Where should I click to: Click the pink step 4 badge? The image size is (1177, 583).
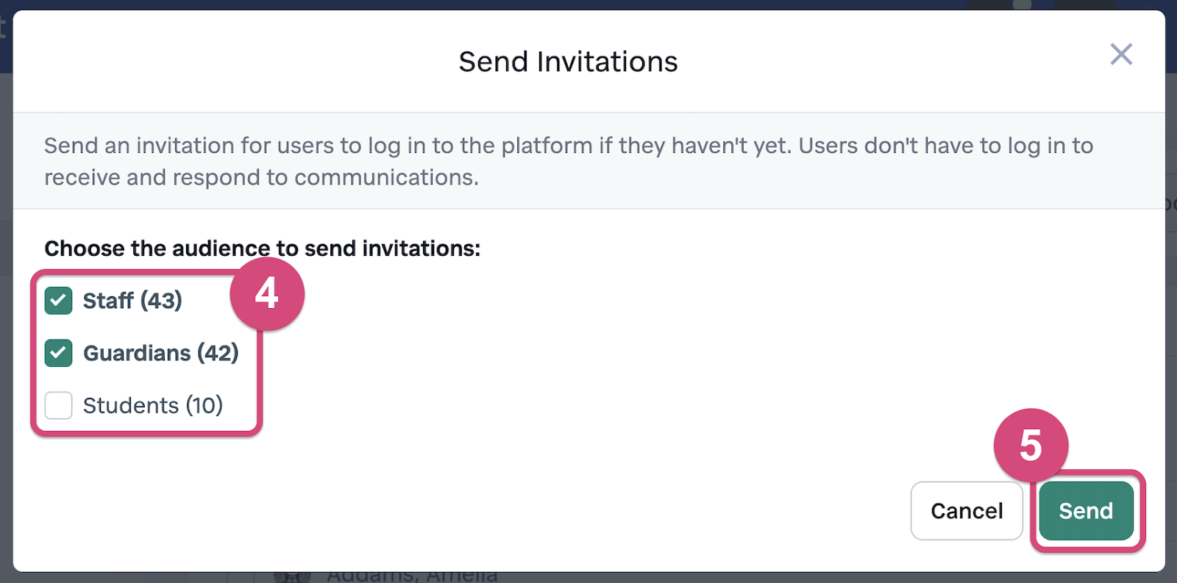tap(267, 294)
